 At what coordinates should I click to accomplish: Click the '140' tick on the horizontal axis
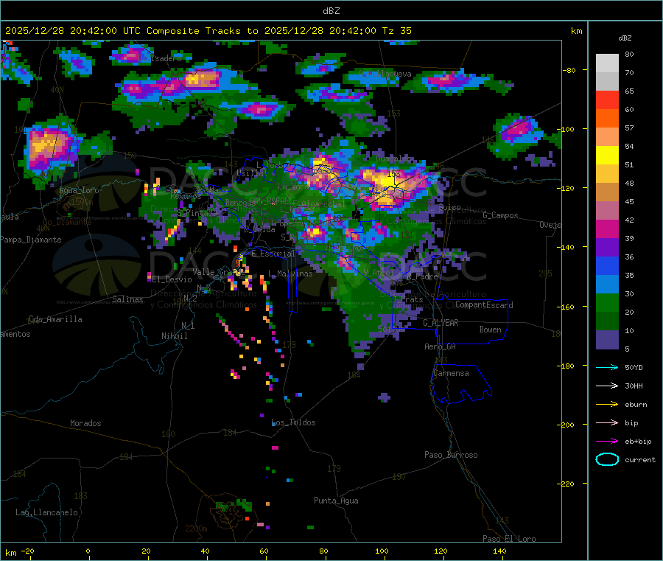(x=499, y=551)
